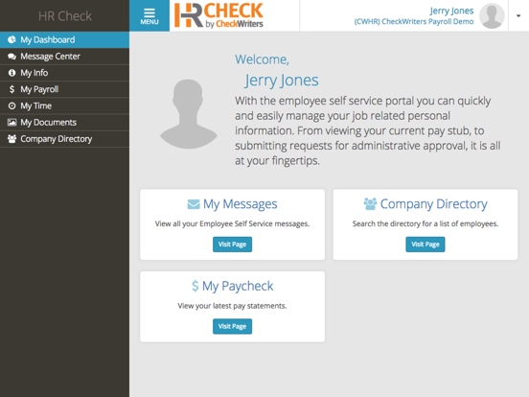Click 'Search the directory for a list of employees.'

pyautogui.click(x=425, y=223)
